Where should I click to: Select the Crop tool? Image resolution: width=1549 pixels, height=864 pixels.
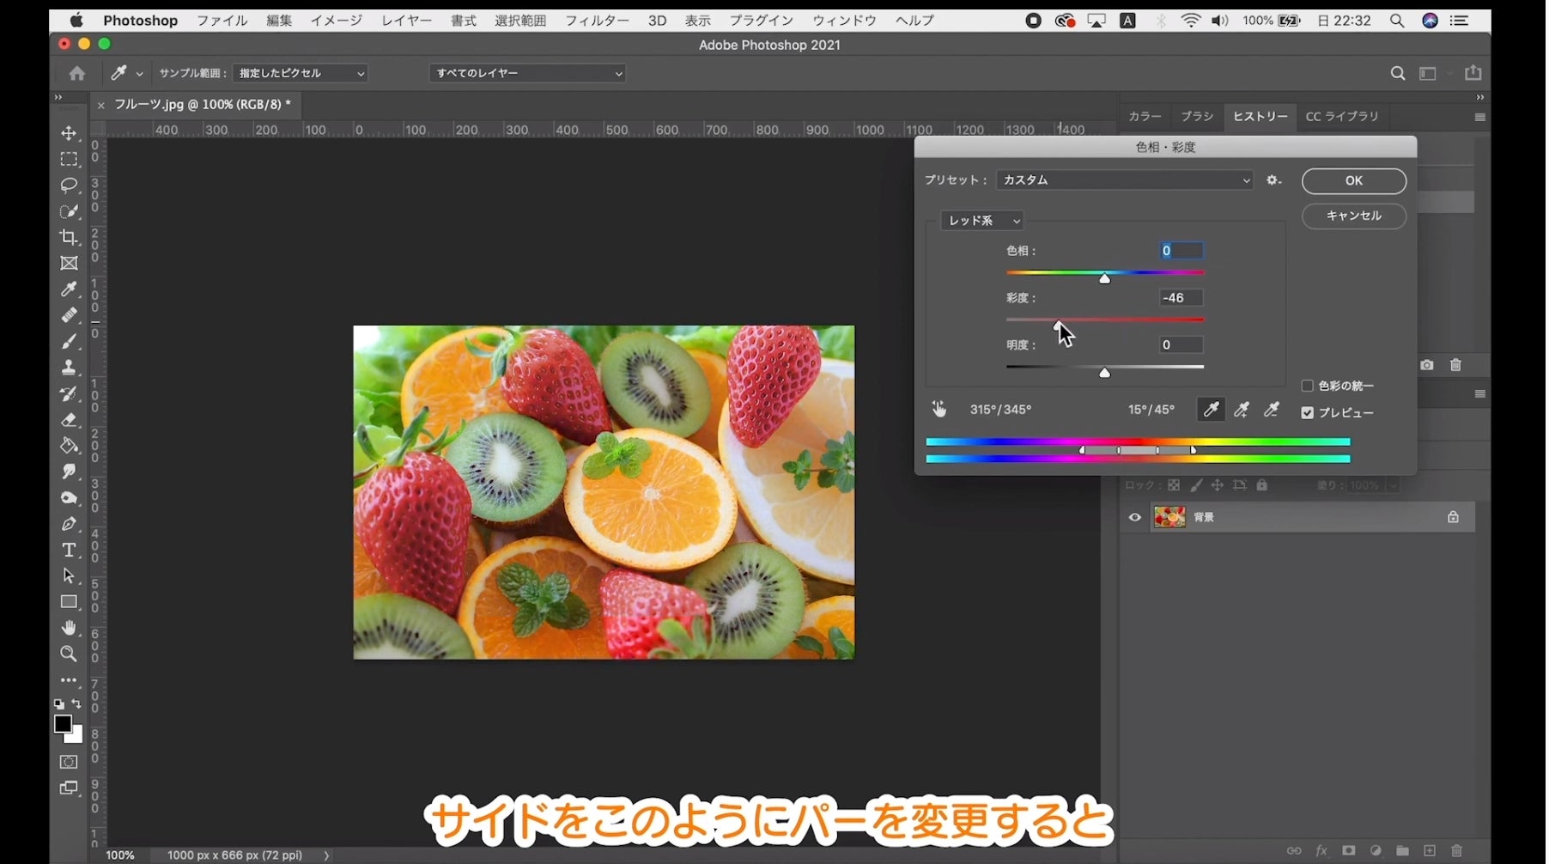69,237
